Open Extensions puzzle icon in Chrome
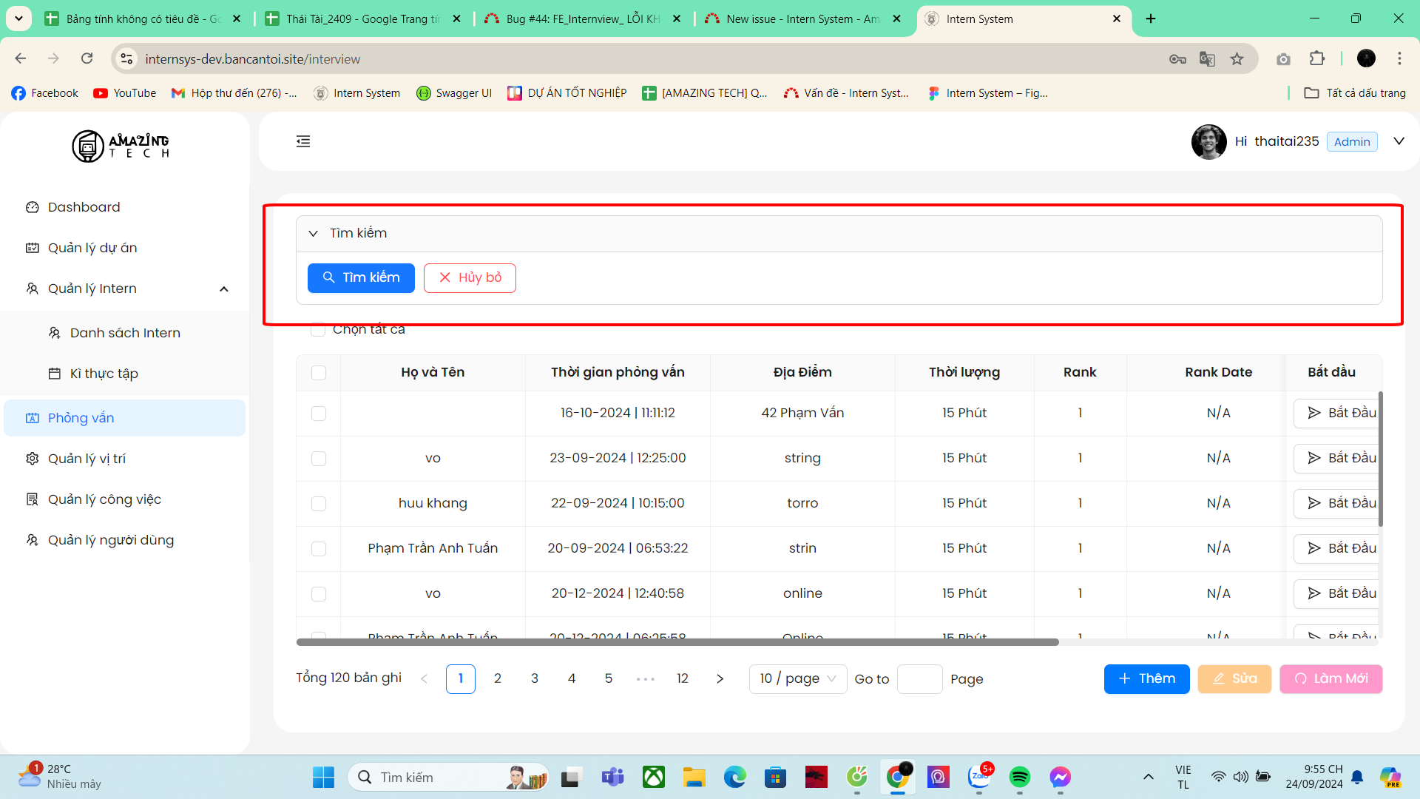 (1316, 59)
